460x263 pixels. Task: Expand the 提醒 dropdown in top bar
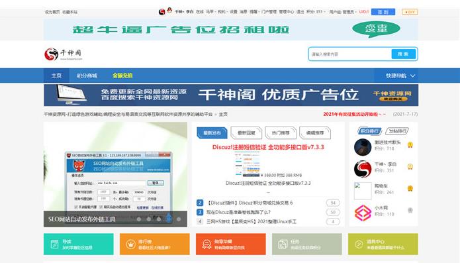[x=254, y=12]
